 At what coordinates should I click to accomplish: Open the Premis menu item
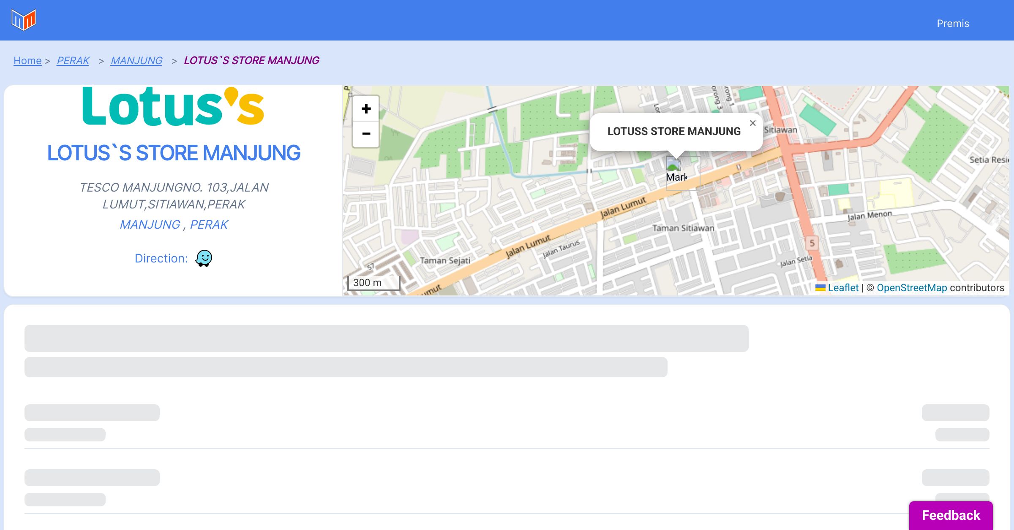click(953, 24)
